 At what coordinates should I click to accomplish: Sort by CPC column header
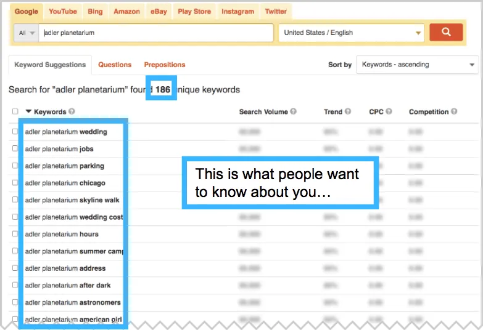[x=376, y=111]
